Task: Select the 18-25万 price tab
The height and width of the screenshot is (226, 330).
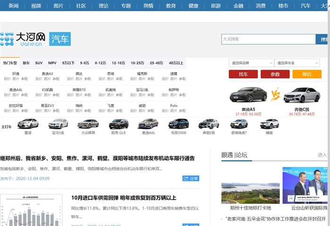Action: (x=138, y=63)
